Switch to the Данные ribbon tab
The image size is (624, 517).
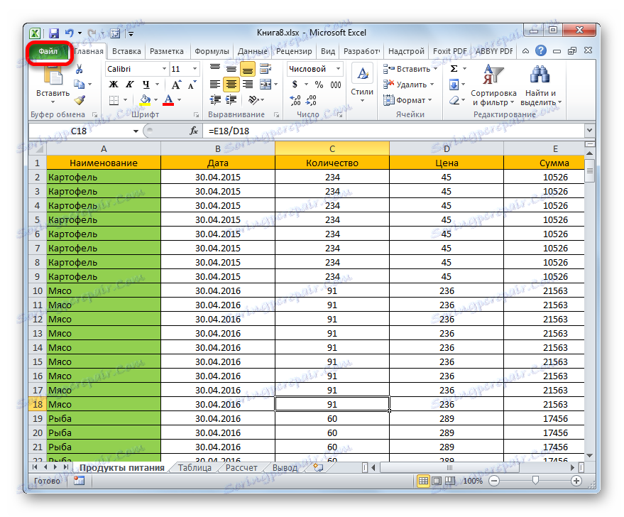(252, 51)
